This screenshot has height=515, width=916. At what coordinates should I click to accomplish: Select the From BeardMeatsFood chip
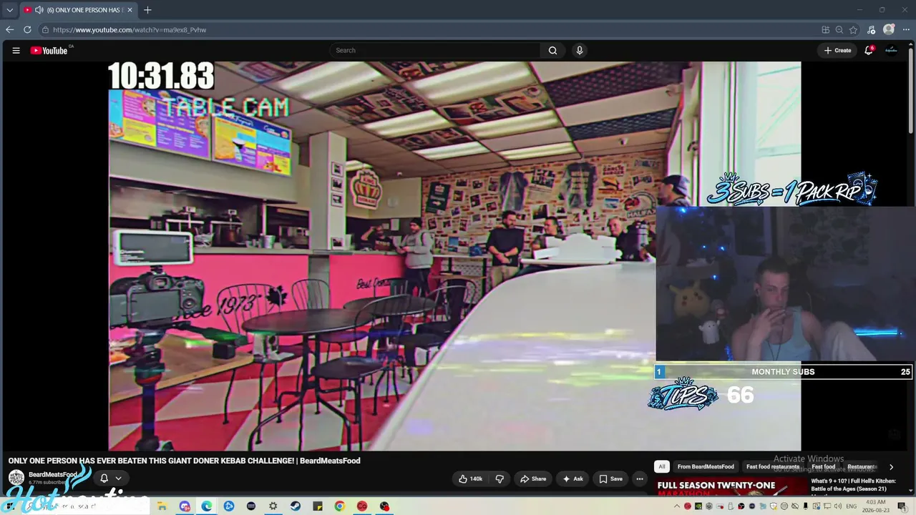[x=706, y=467]
